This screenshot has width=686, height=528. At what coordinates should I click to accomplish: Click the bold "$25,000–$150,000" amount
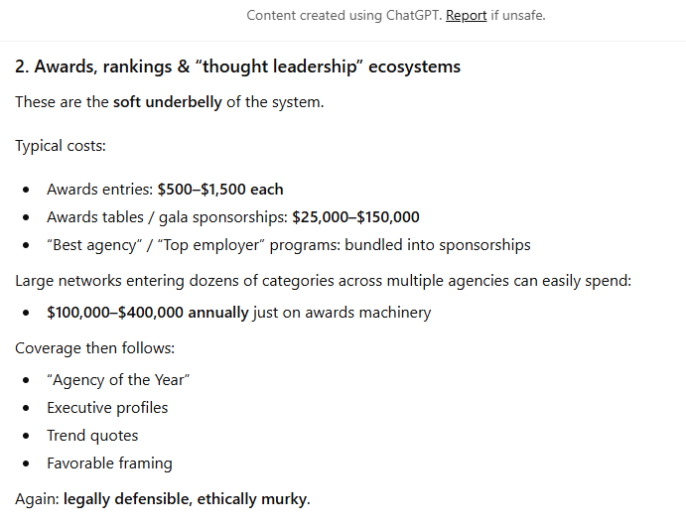[x=355, y=217]
